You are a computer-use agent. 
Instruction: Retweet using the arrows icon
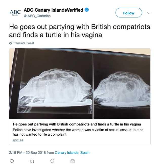(x=32, y=161)
